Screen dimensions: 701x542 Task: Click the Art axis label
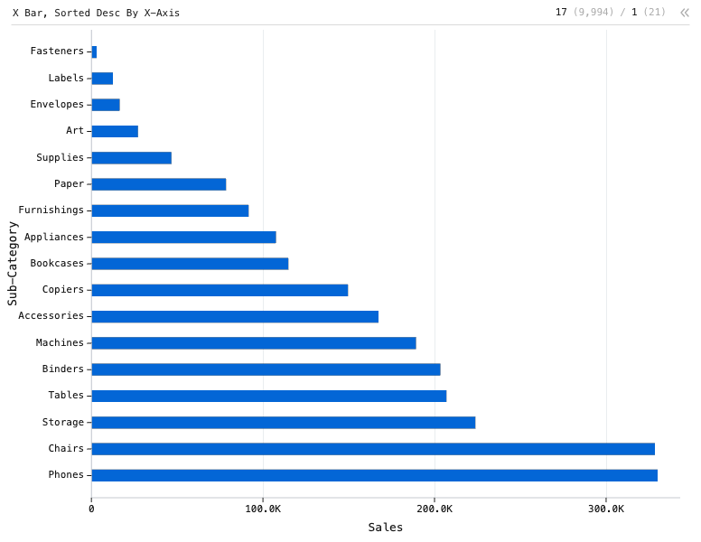tap(75, 131)
